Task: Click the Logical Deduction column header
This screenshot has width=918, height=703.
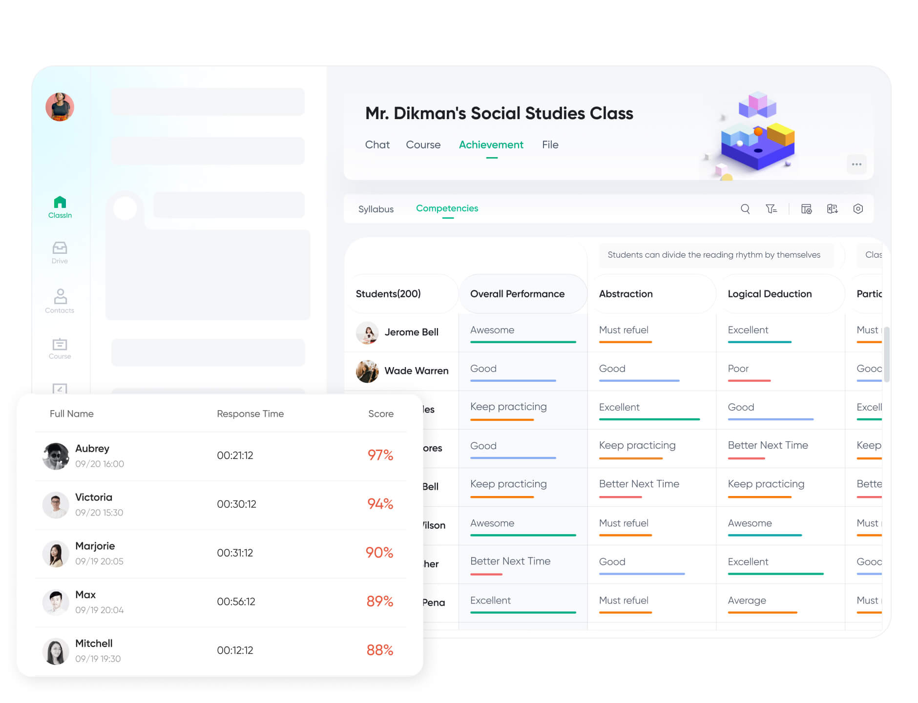Action: coord(770,293)
